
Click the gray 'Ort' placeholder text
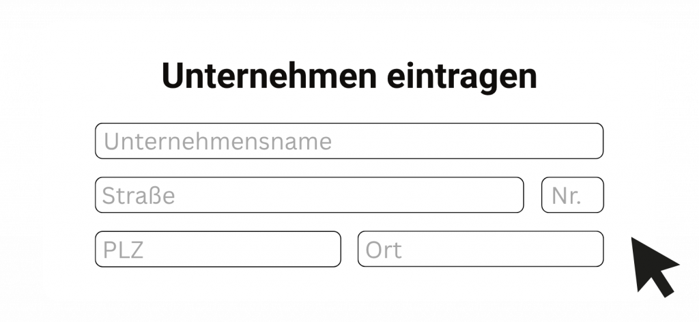click(x=384, y=250)
